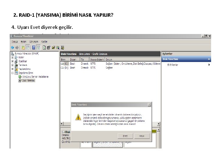Image resolution: width=219 pixels, height=164 pixels.
Task: Sort by the Birim column header
Action: coord(65,60)
